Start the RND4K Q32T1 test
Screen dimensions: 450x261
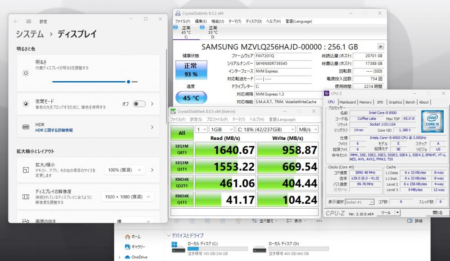point(182,183)
